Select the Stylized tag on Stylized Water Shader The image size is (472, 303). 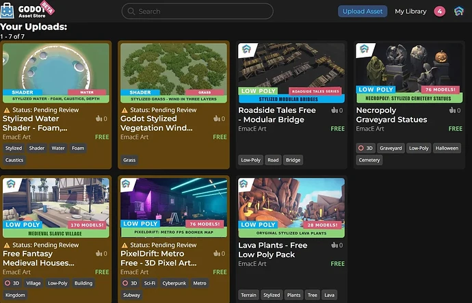coord(14,148)
